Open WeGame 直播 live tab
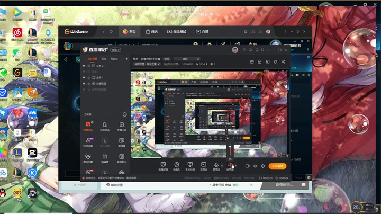 [202, 32]
